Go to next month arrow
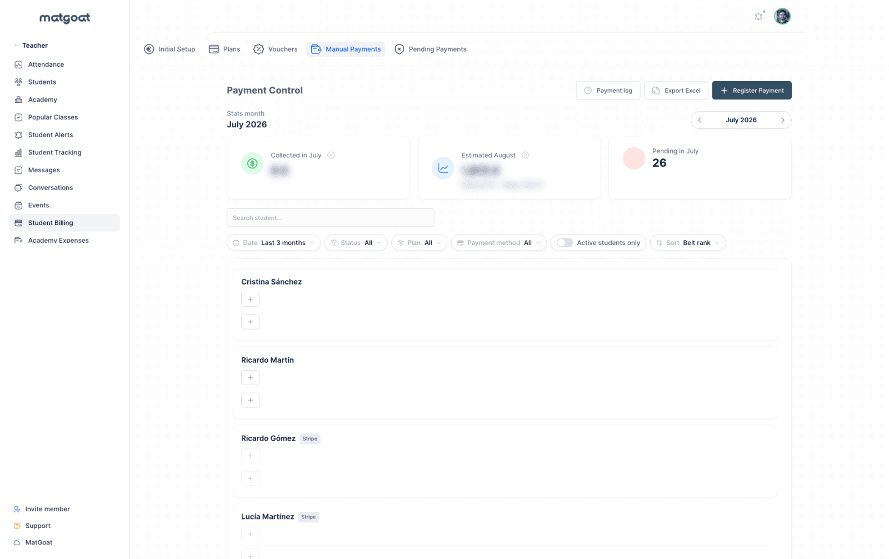 783,120
